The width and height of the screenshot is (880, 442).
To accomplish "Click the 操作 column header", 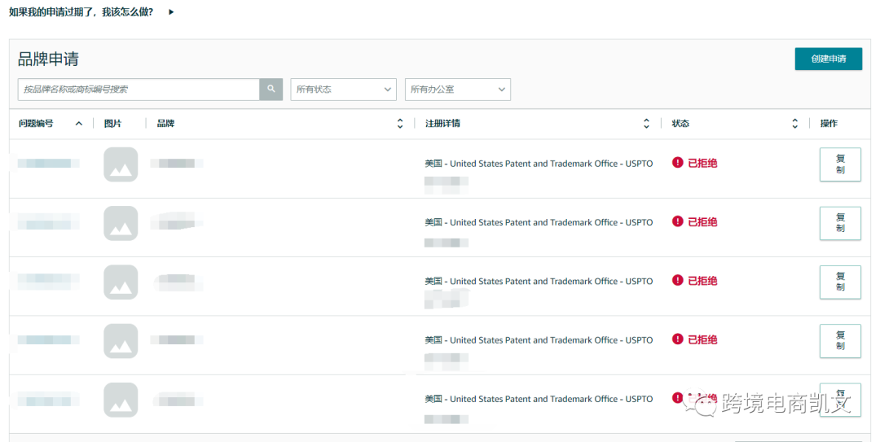I will [829, 124].
